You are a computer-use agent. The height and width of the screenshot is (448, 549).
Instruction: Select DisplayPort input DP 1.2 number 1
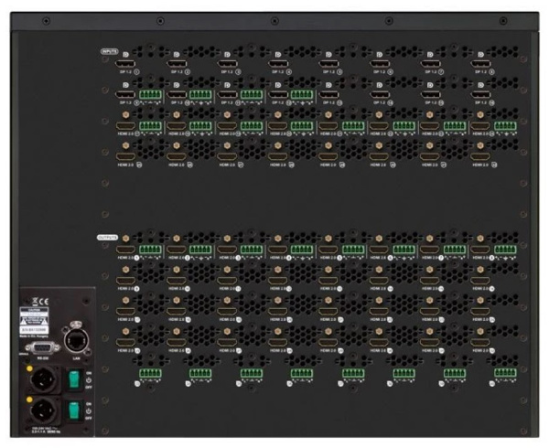125,64
